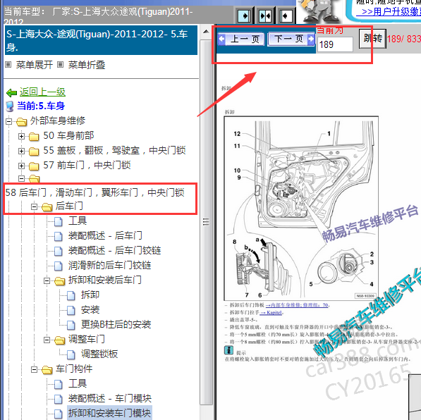Open the Kapitel link in instructions
Screen dimensions: 421x420
tap(271, 313)
